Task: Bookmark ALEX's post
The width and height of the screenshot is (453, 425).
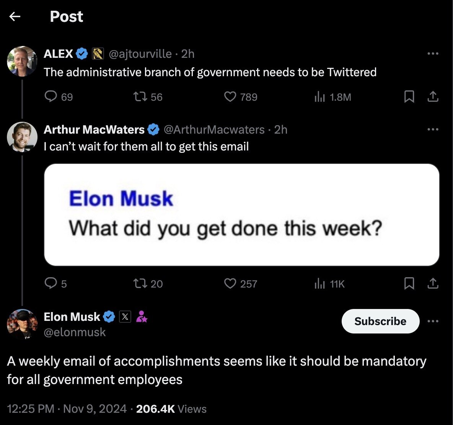Action: point(409,97)
